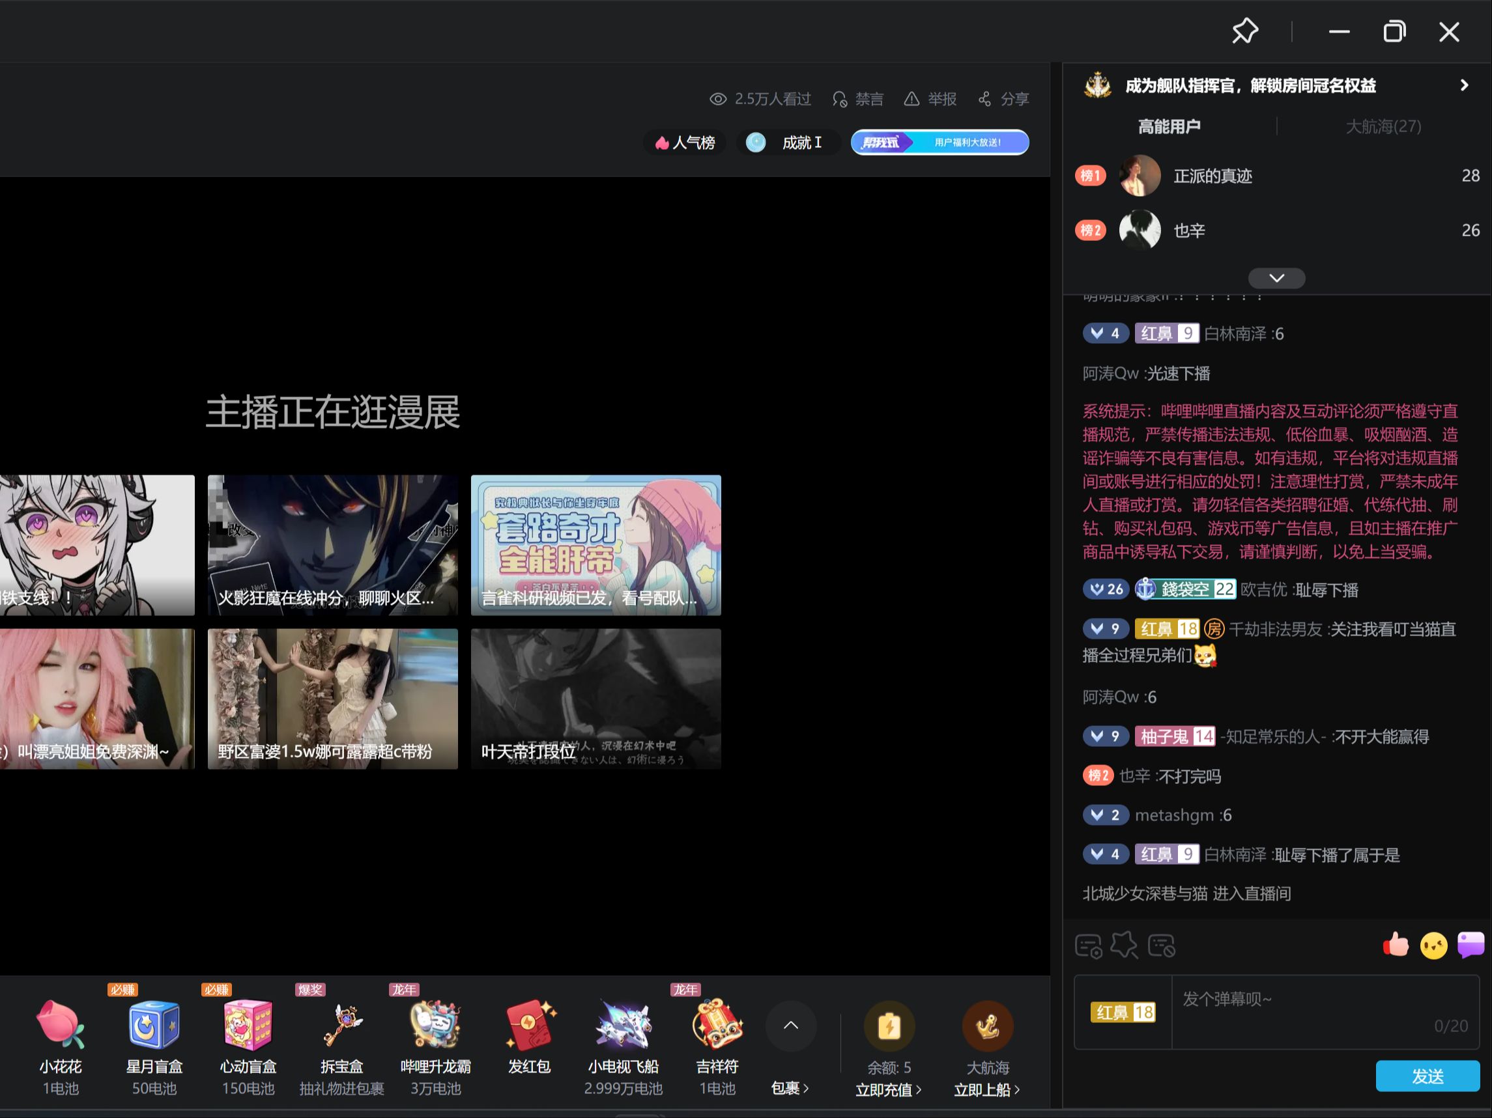Screen dimensions: 1492x1118
Task: Click the thumbs-up like icon
Action: click(x=1395, y=945)
